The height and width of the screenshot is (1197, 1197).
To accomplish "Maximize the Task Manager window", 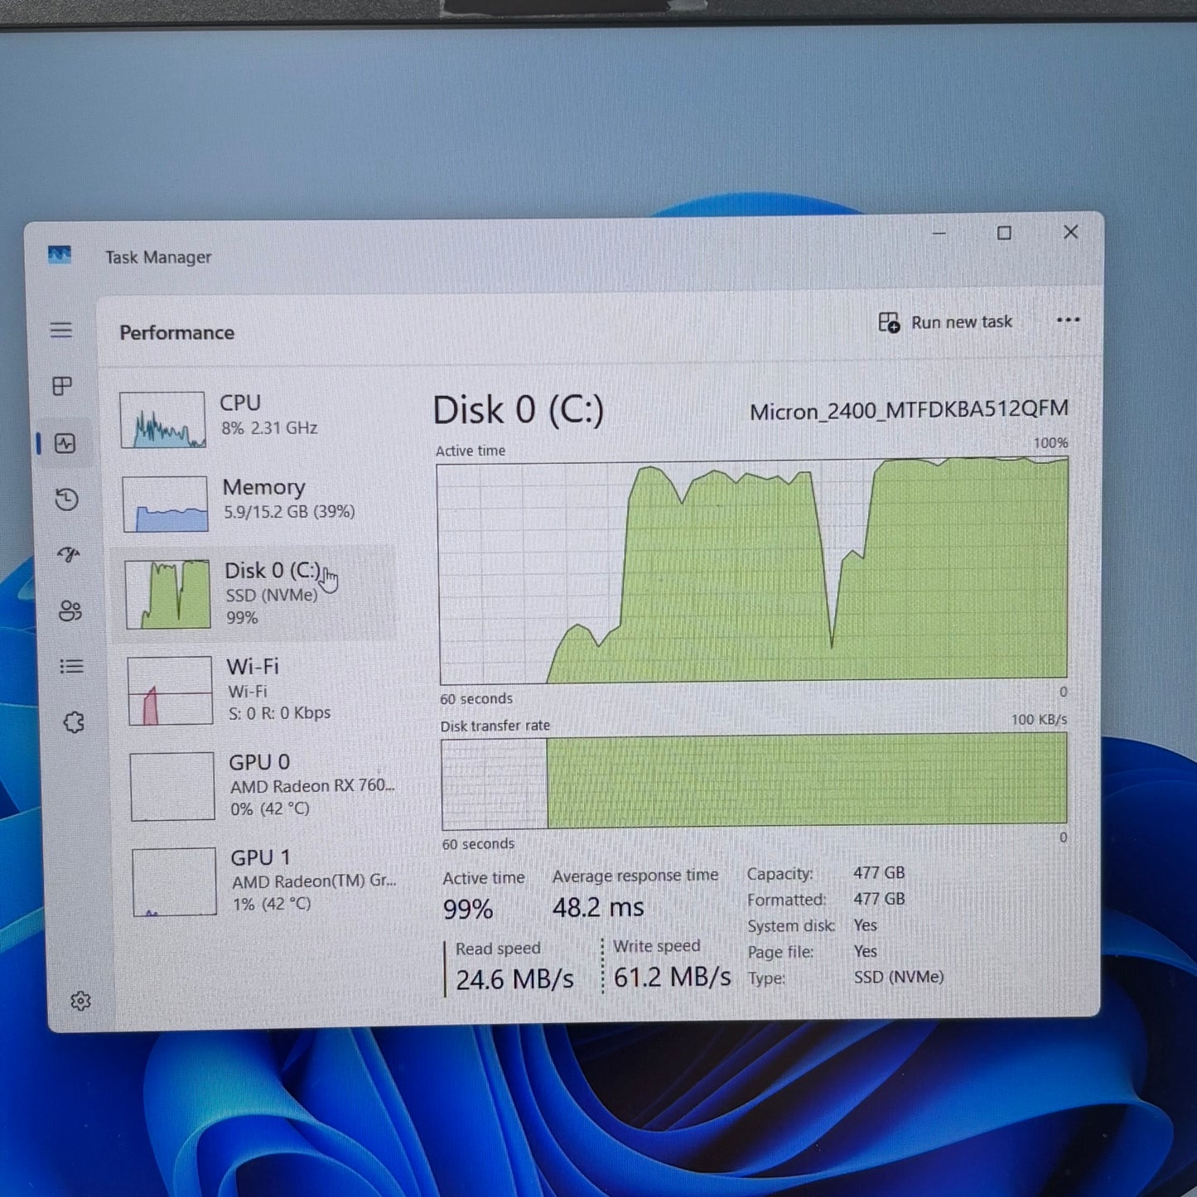I will (1004, 234).
